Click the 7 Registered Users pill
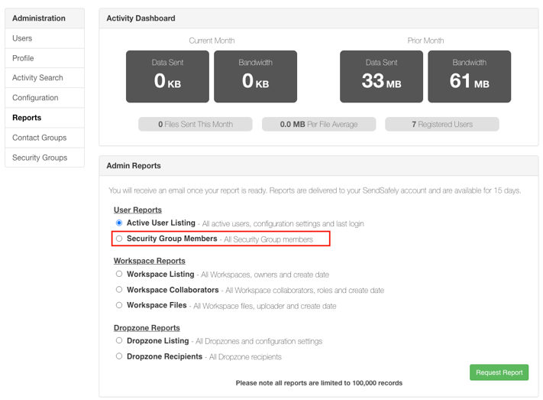The height and width of the screenshot is (400, 543). point(441,124)
